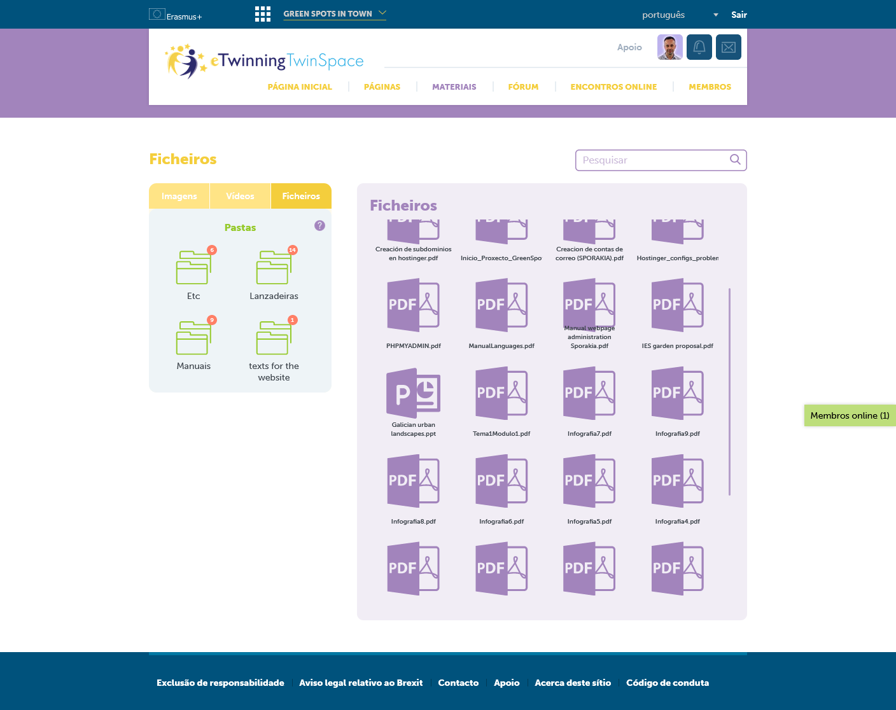The height and width of the screenshot is (710, 896).
Task: Open Infografia4.pdf file icon
Action: (x=678, y=481)
